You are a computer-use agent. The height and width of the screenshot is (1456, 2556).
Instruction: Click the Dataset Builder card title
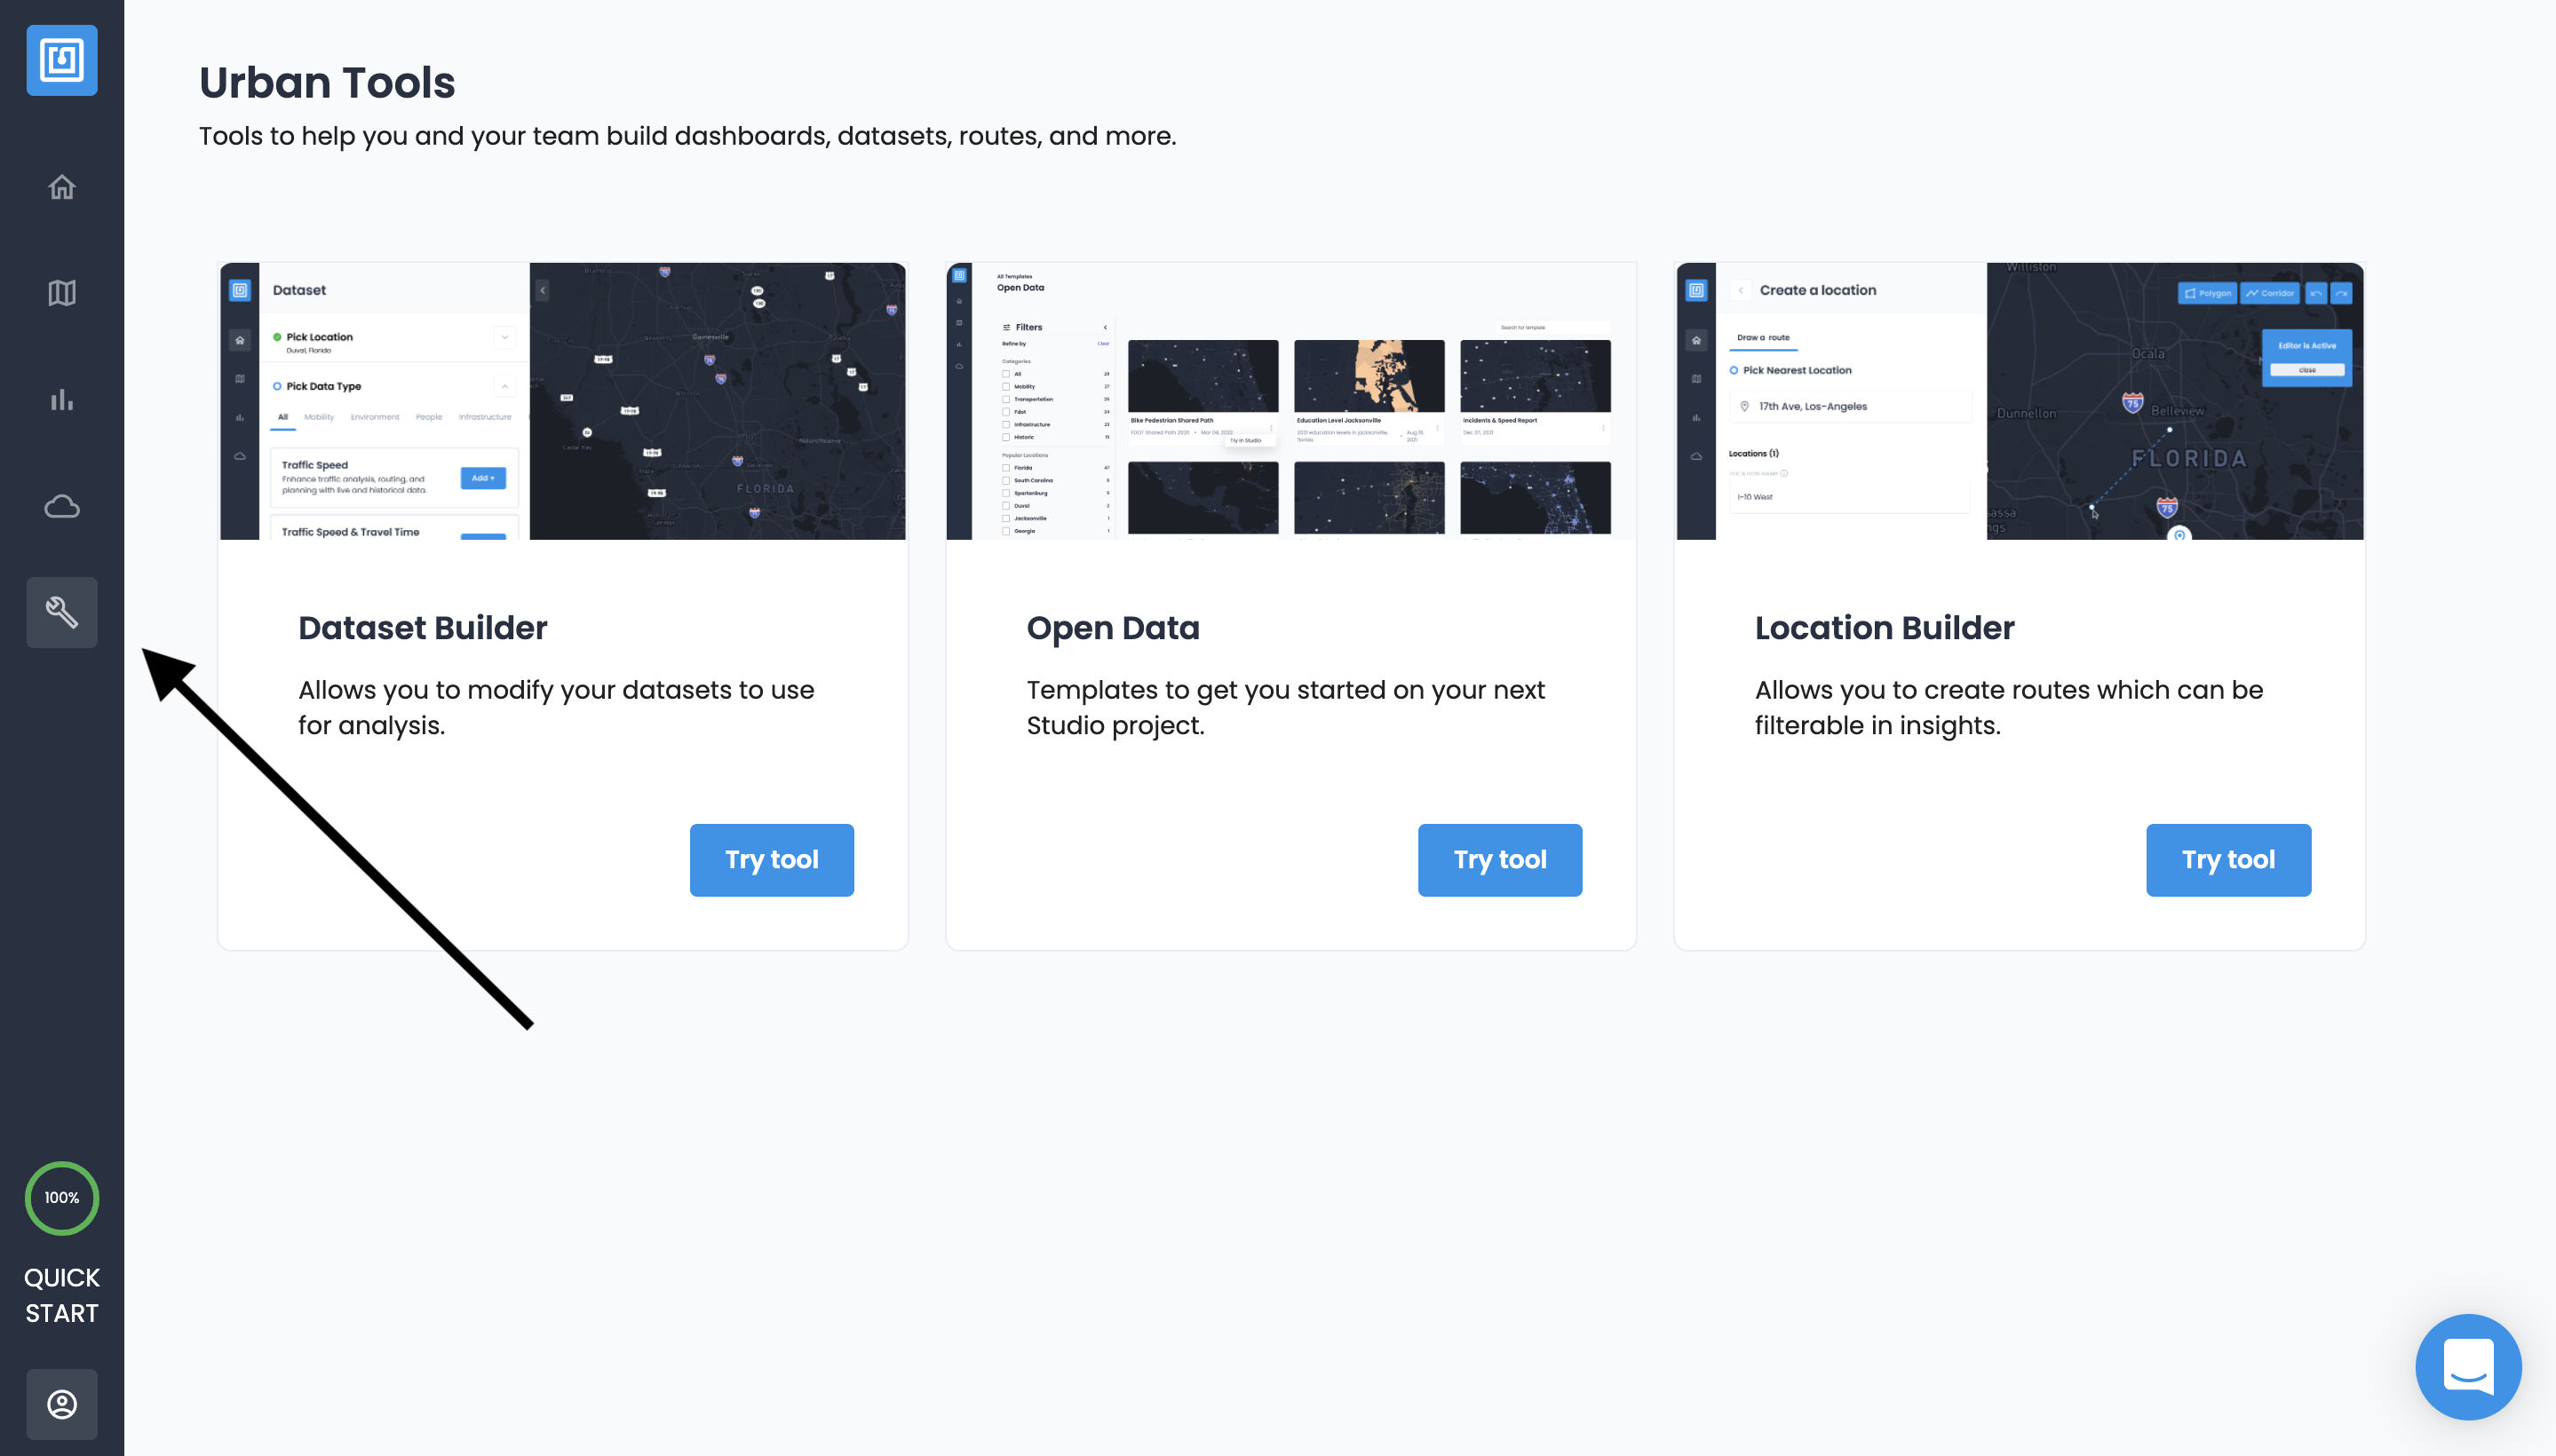422,628
